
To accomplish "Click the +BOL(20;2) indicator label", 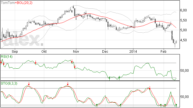I will click(23, 3).
